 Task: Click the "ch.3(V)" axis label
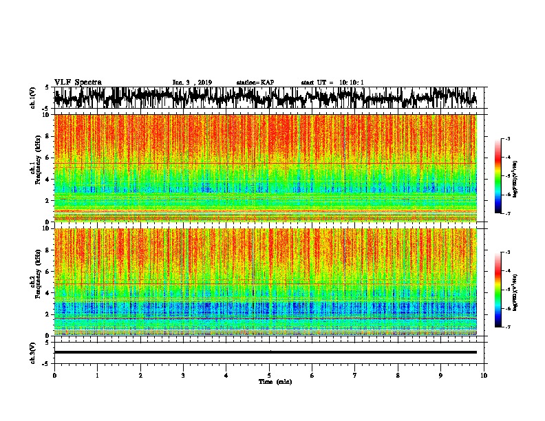(x=32, y=353)
